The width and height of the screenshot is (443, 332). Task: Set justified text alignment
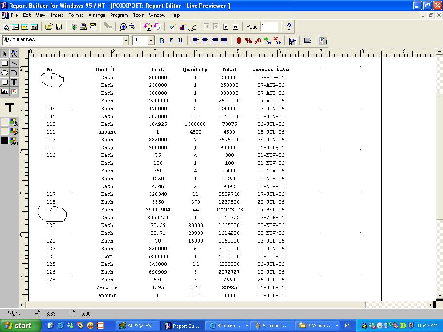(x=224, y=41)
